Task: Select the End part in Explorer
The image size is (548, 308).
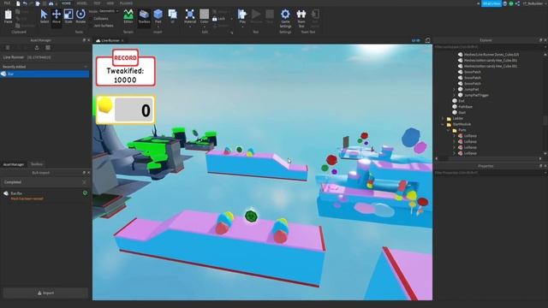Action: (x=462, y=101)
